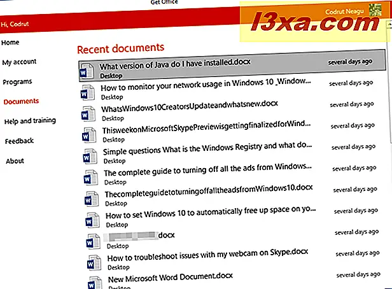392x289 pixels.
Task: Click the 'Get Office' window title
Action: [x=164, y=2]
